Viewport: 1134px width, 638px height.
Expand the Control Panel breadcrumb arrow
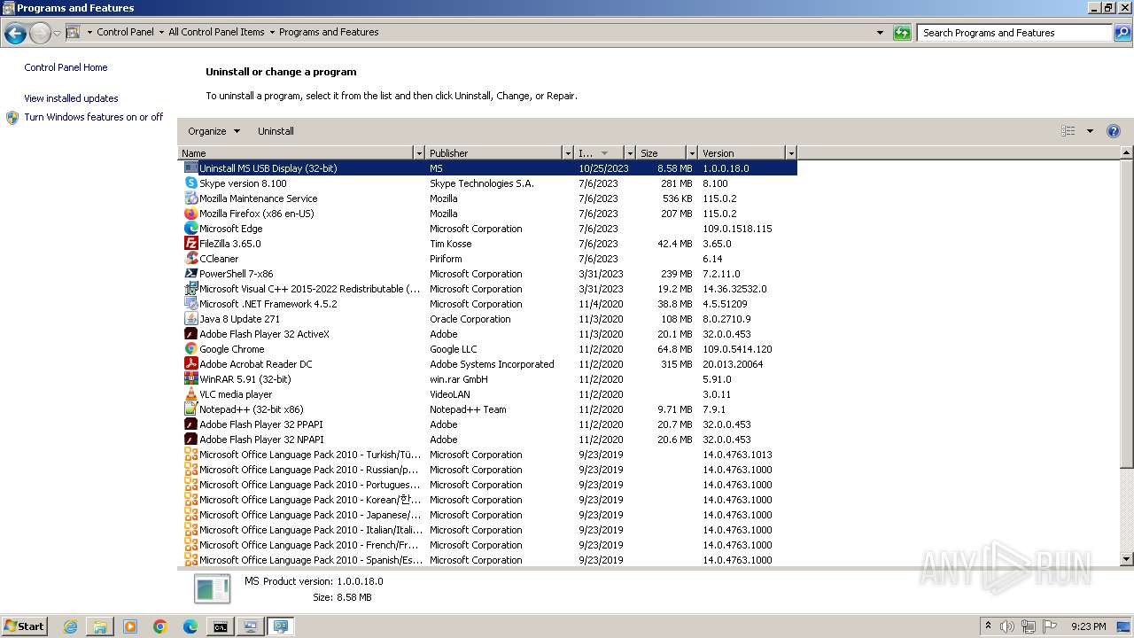[161, 33]
